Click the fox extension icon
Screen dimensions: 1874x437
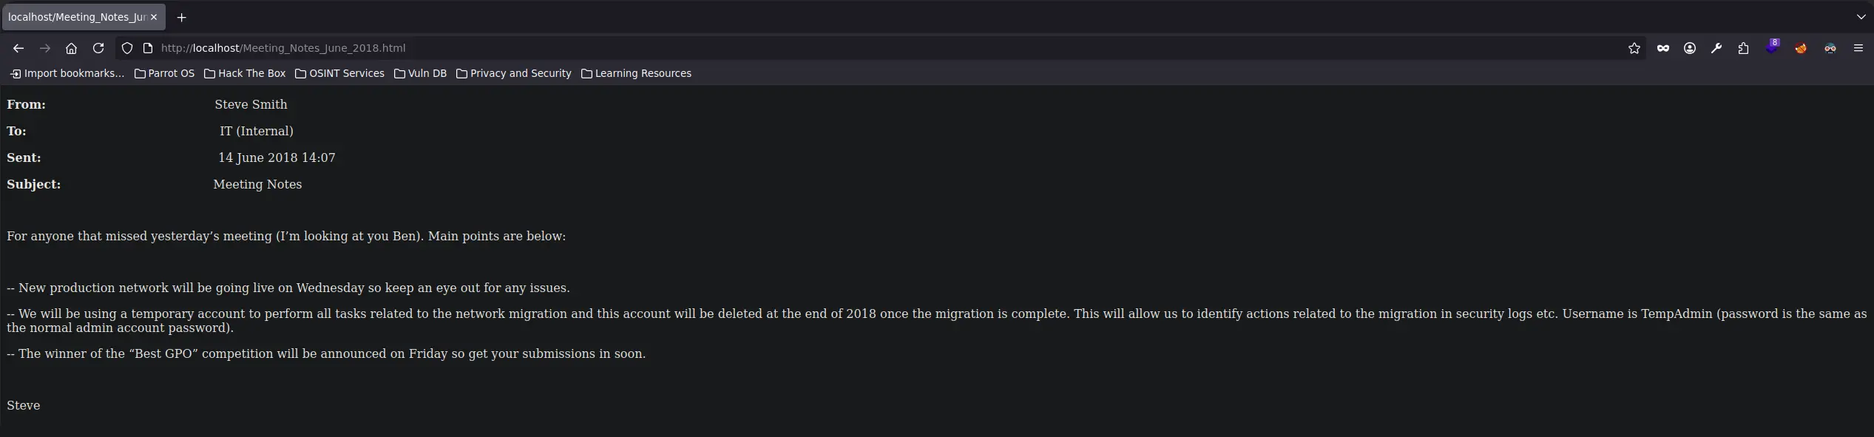(x=1801, y=48)
